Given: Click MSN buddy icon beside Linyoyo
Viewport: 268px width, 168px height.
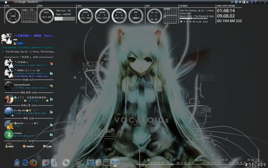Looking at the screenshot, I should (x=51, y=134).
